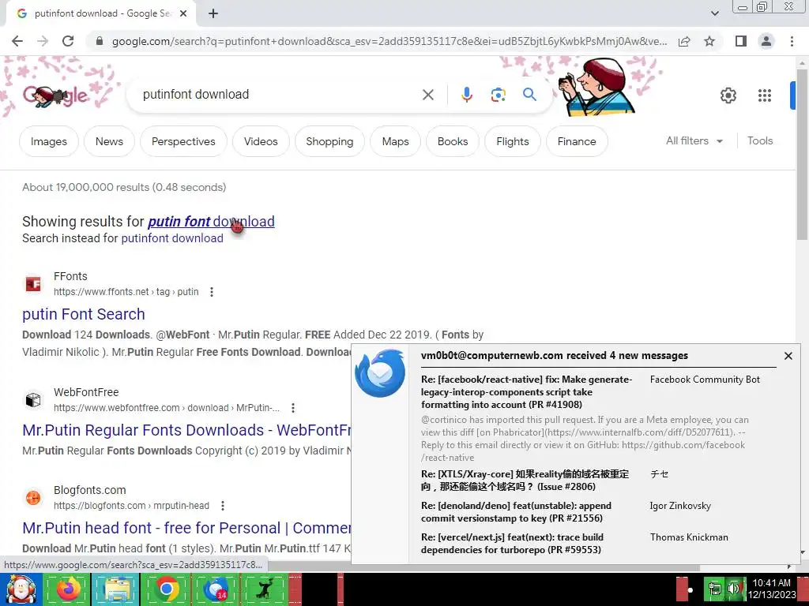This screenshot has width=809, height=606.
Task: Open Chrome side panel
Action: (741, 41)
